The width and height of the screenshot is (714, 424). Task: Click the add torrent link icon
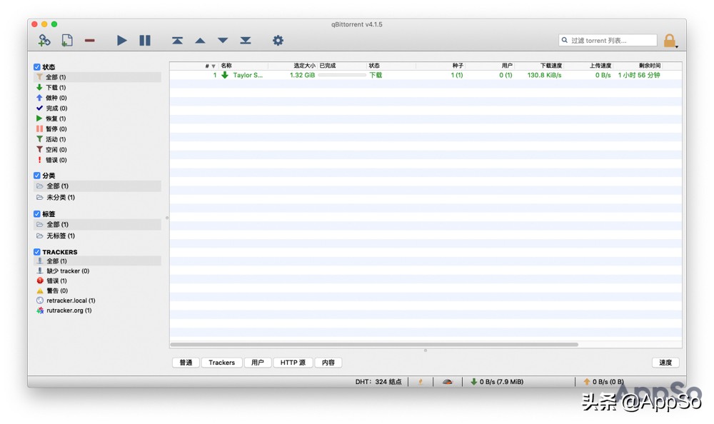44,41
